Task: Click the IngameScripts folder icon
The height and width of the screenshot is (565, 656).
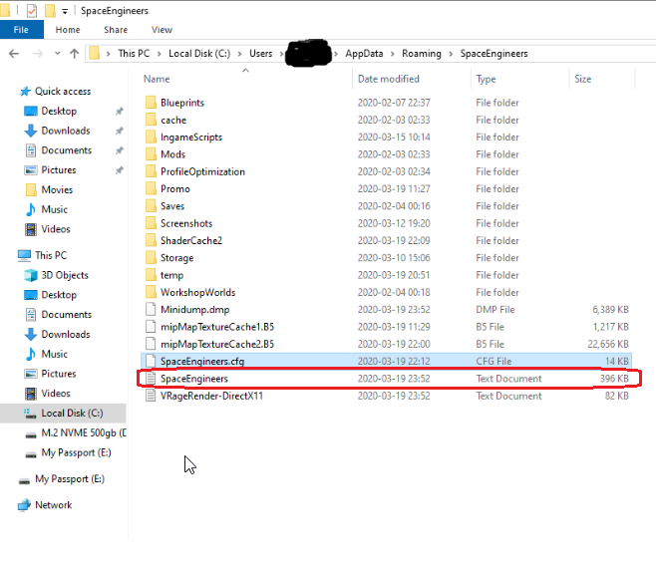Action: (151, 137)
